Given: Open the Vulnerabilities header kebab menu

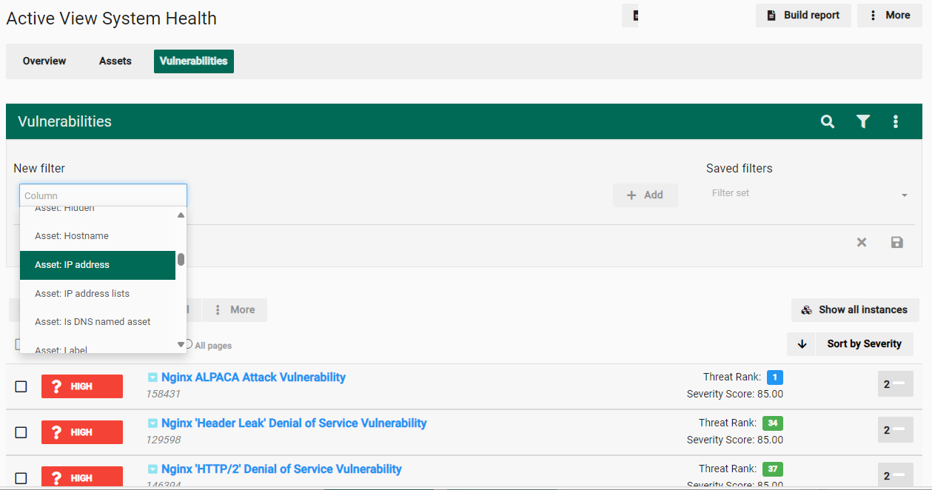Looking at the screenshot, I should click(x=896, y=121).
